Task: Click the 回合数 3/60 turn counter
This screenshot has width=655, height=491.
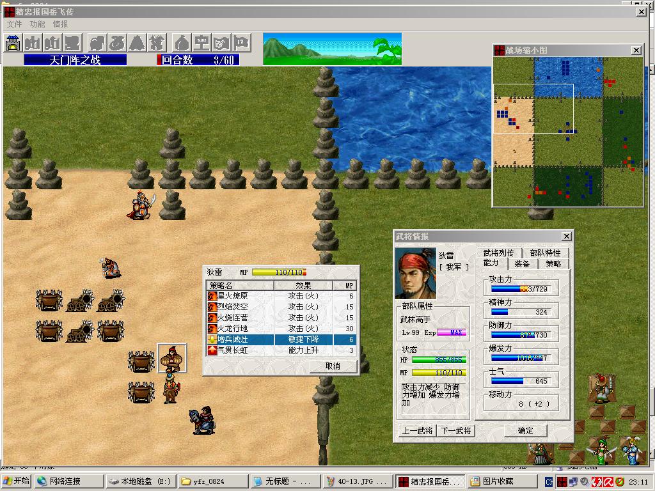Action: pyautogui.click(x=198, y=60)
